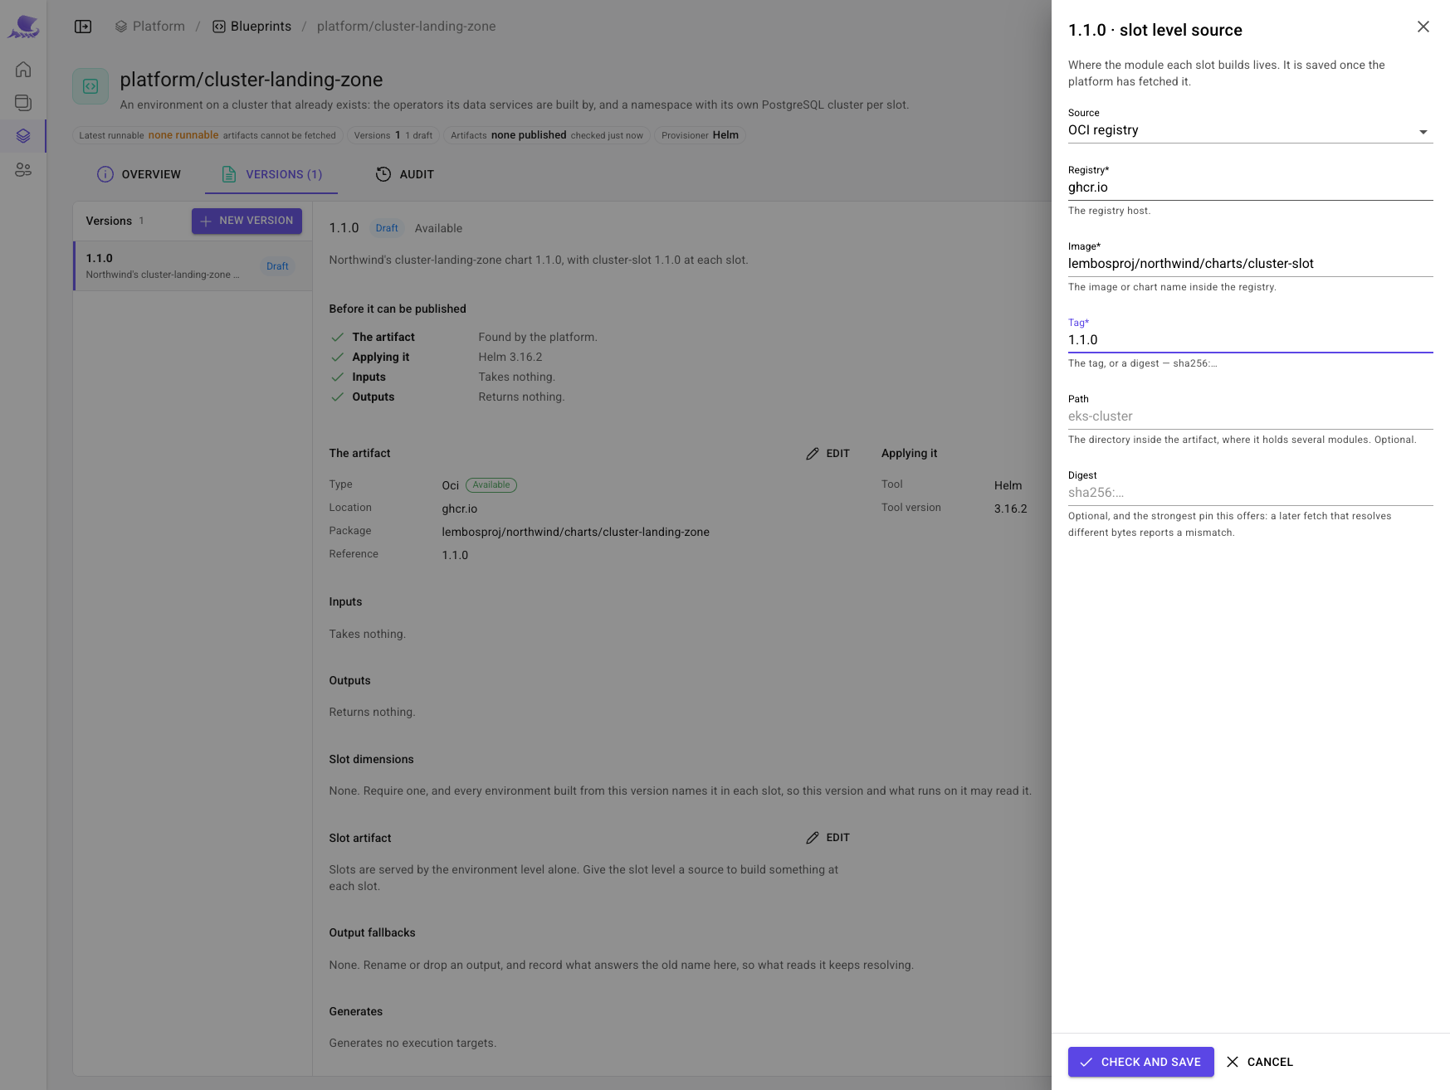The image size is (1450, 1090).
Task: Click the Latest runnable none runnable chip
Action: tap(207, 135)
